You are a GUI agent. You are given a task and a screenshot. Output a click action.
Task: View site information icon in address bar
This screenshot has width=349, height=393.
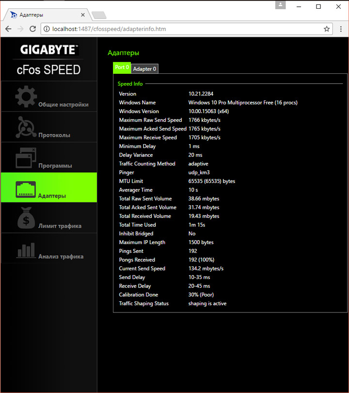click(x=47, y=29)
